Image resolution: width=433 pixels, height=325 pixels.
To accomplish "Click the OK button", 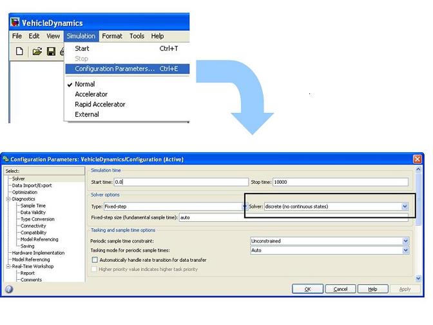I will 307,289.
